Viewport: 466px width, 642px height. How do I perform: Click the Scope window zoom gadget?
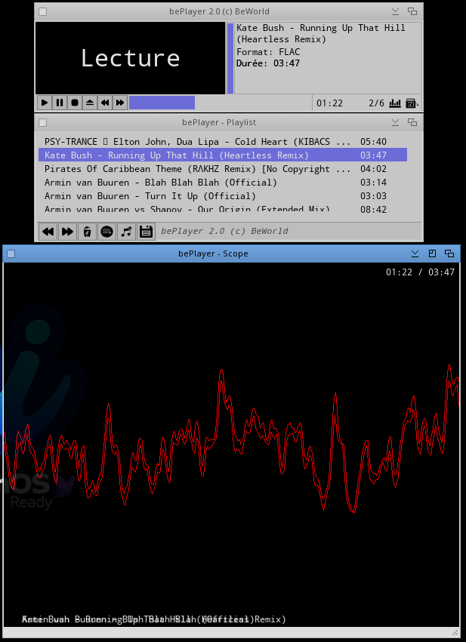pyautogui.click(x=432, y=253)
